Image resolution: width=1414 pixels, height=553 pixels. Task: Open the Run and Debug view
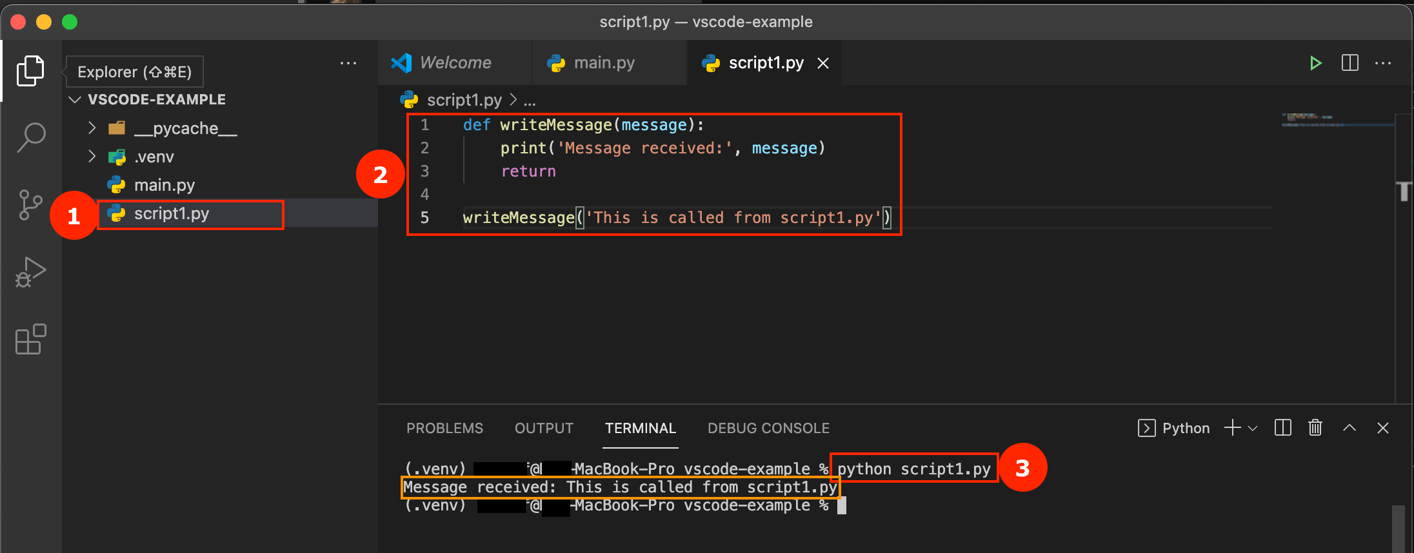click(30, 272)
